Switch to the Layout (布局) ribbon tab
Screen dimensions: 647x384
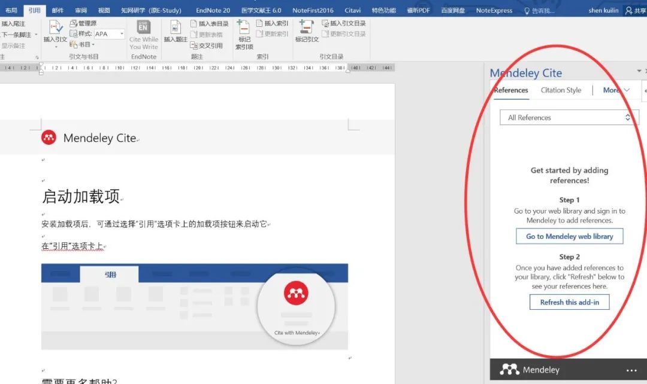pos(11,10)
